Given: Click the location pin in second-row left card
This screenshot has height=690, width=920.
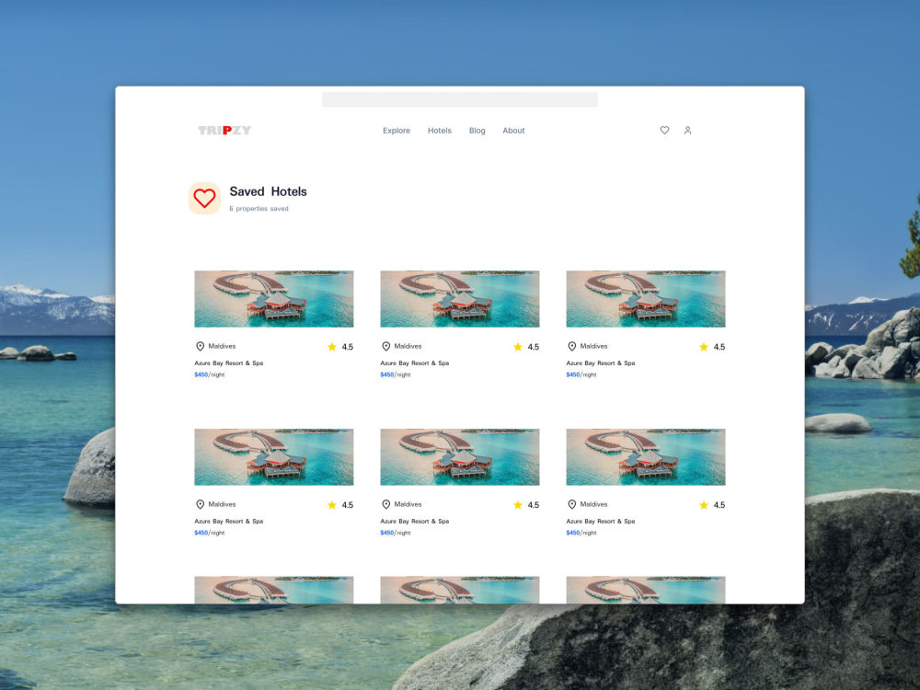Looking at the screenshot, I should [200, 504].
